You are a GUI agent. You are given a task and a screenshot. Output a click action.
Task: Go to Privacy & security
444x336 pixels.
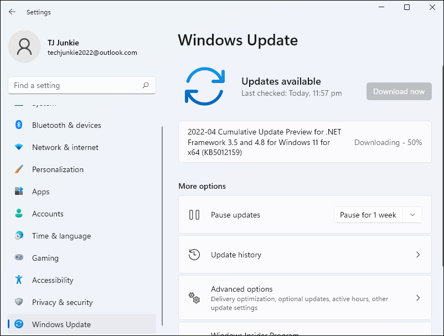click(82, 302)
